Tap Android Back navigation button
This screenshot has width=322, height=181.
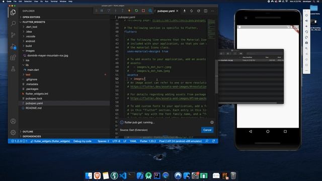coord(251,132)
